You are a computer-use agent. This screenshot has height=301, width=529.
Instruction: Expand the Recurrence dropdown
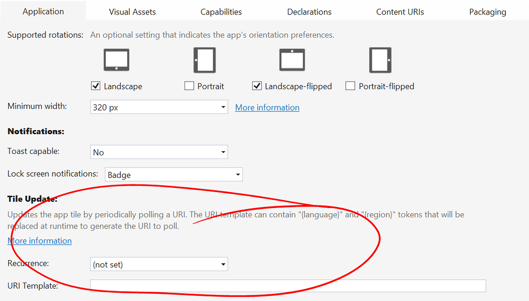[159, 264]
